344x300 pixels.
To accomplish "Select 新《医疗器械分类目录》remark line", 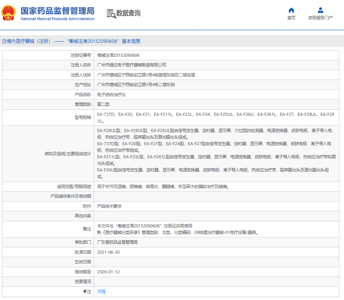I will 178,232.
